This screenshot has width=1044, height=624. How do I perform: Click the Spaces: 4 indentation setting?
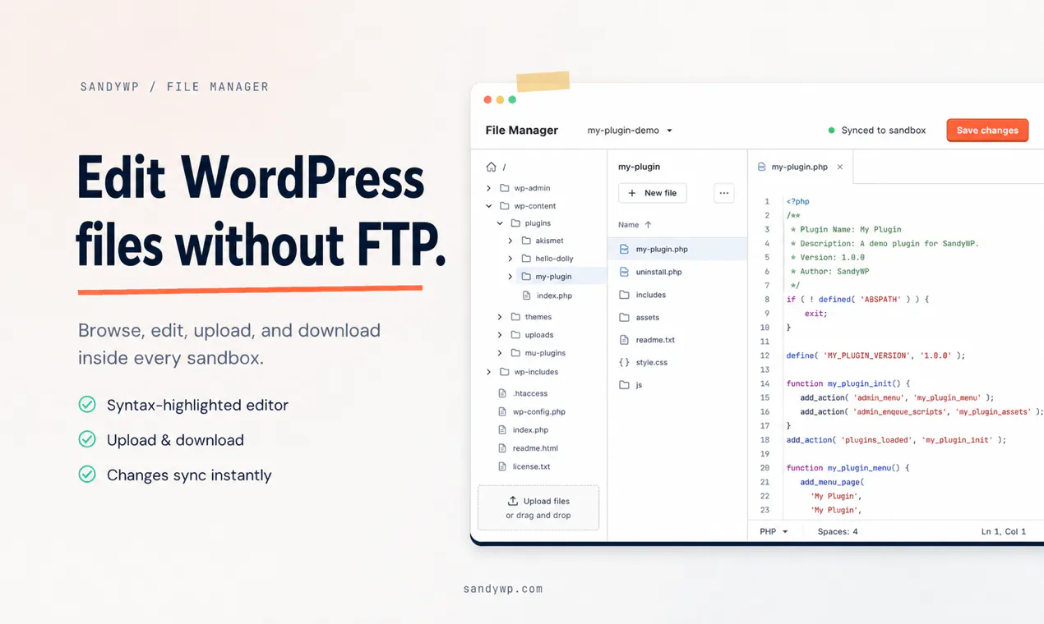[x=838, y=531]
